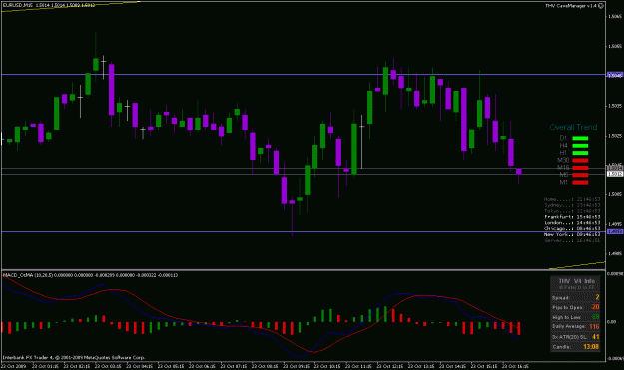The height and width of the screenshot is (370, 624).
Task: Click the Server time row
Action: [572, 240]
